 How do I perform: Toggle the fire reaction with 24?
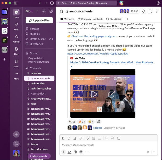coord(82,122)
